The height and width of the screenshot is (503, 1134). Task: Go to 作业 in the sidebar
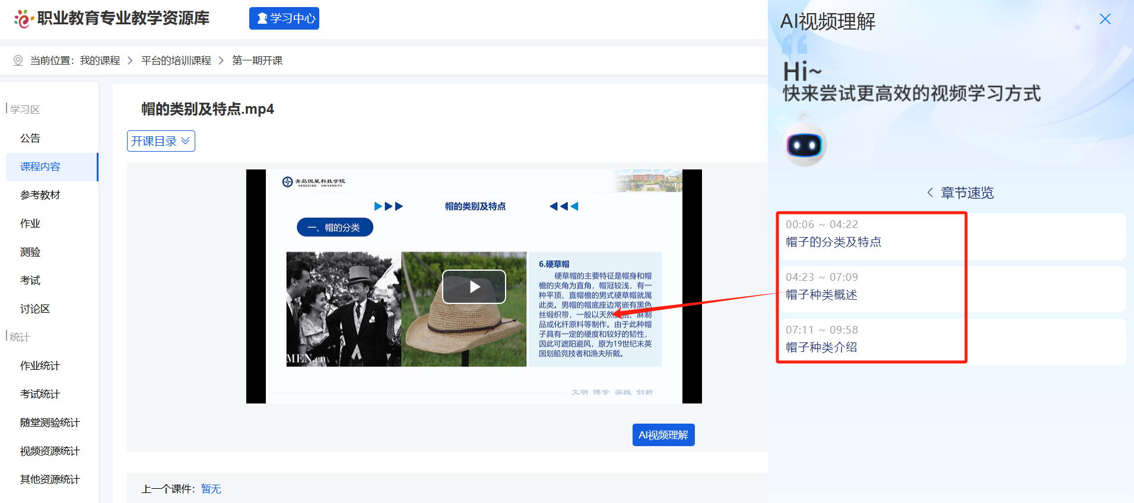30,223
